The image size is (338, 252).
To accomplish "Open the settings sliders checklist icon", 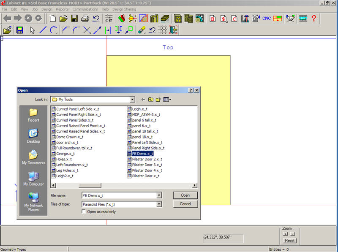I will 109,19.
